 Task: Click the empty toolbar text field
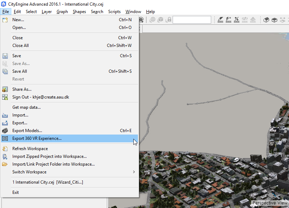coord(192,20)
